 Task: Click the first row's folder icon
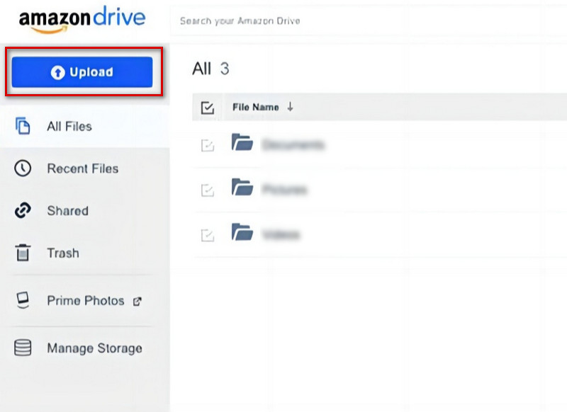pyautogui.click(x=242, y=142)
